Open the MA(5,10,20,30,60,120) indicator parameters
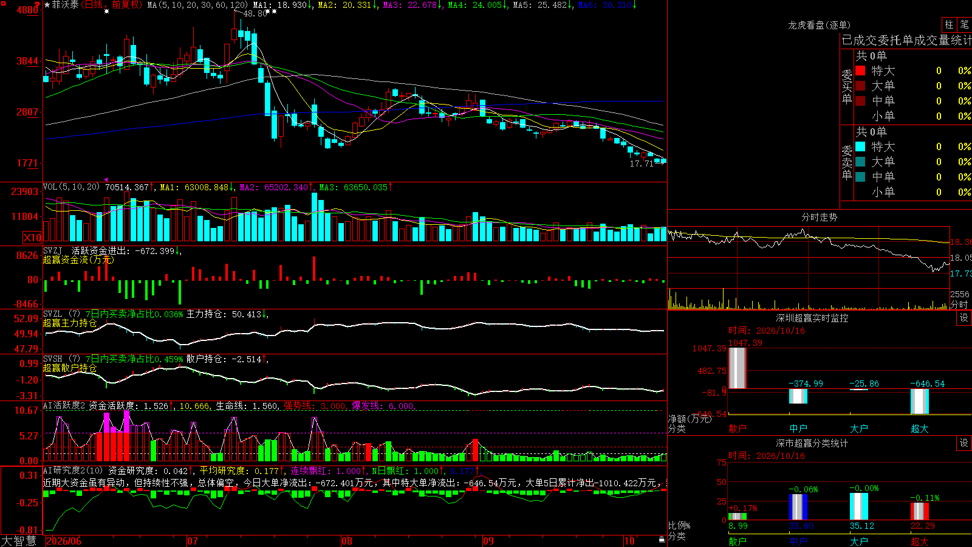 click(x=197, y=5)
